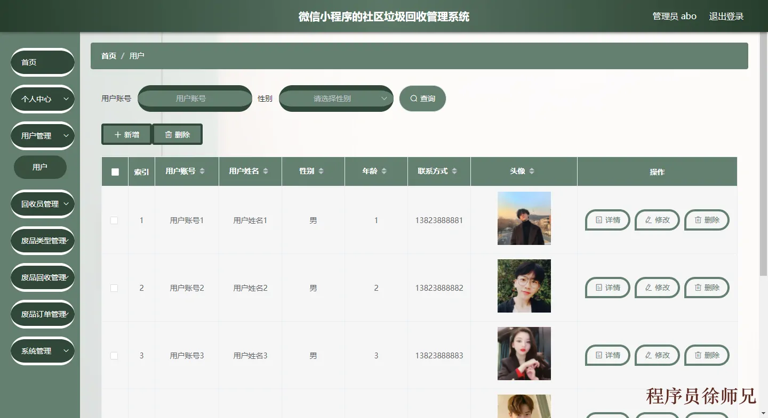Click the 用户姓名3 cell
This screenshot has width=768, height=418.
[x=250, y=356]
